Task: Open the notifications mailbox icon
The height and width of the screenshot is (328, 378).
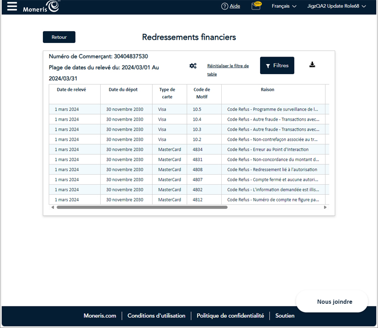Action: click(x=256, y=7)
